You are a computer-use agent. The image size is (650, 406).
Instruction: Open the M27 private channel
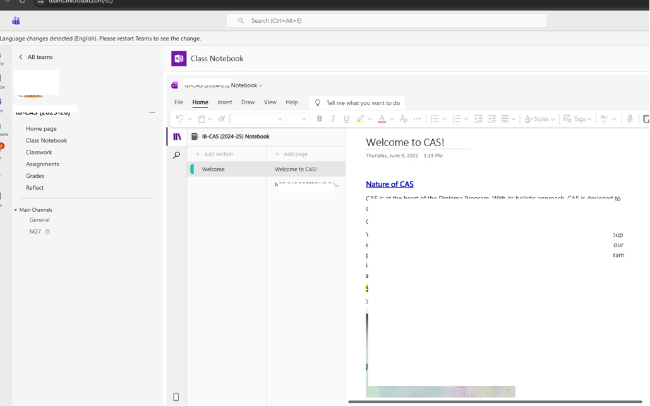pos(39,231)
